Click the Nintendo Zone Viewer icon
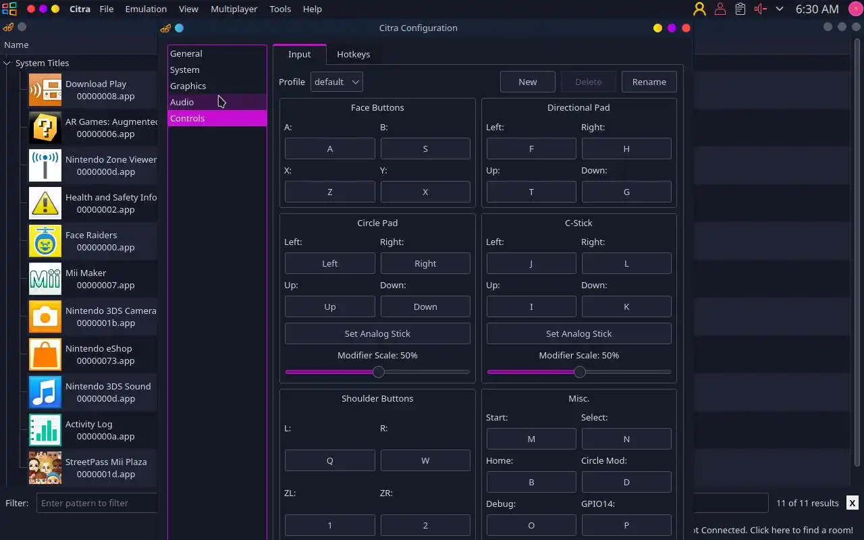Screen dimensions: 864x540 click(45, 165)
